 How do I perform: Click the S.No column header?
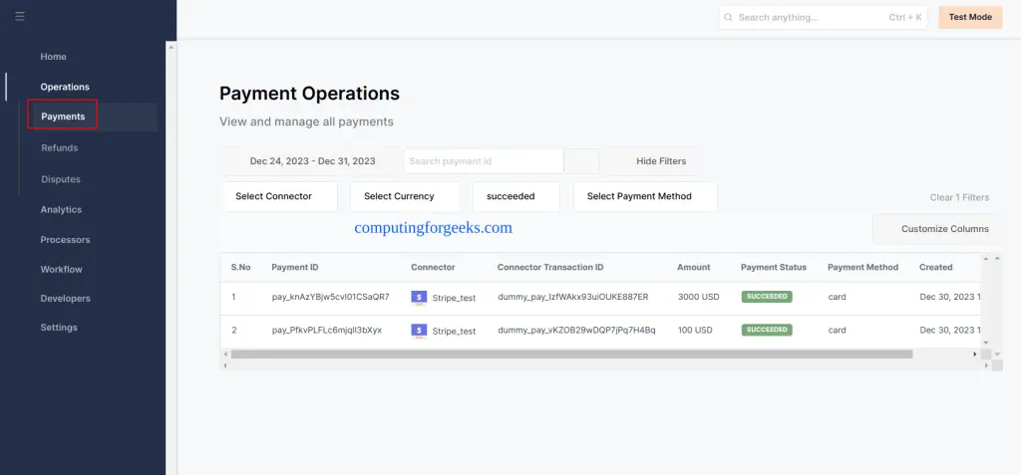coord(241,268)
